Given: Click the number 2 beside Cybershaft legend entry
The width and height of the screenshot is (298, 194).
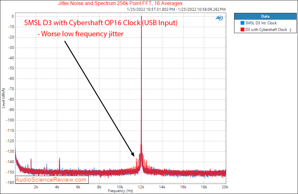Looking at the screenshot, I should click(x=290, y=30).
